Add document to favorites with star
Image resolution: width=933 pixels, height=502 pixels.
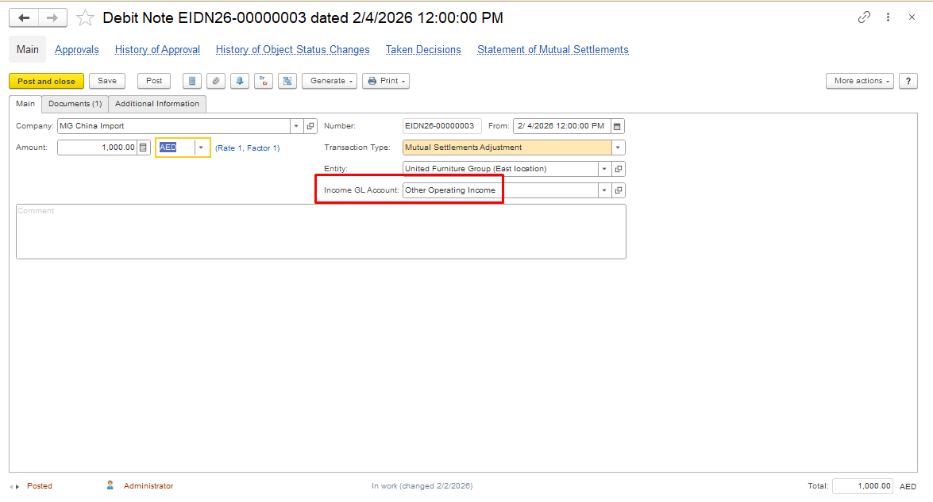click(x=85, y=17)
